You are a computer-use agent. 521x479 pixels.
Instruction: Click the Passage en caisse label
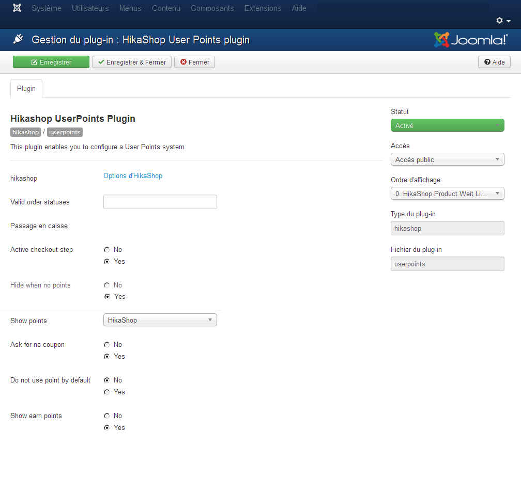click(x=39, y=226)
